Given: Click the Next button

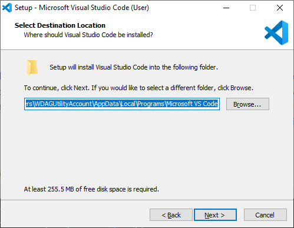Looking at the screenshot, I should 215,215.
